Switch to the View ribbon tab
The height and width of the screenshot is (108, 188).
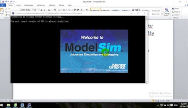[70, 5]
